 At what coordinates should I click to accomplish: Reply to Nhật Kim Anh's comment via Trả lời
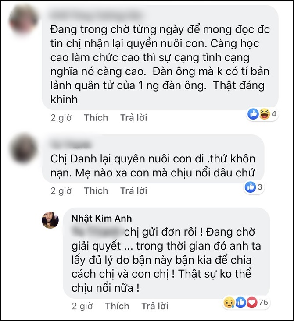(x=155, y=306)
